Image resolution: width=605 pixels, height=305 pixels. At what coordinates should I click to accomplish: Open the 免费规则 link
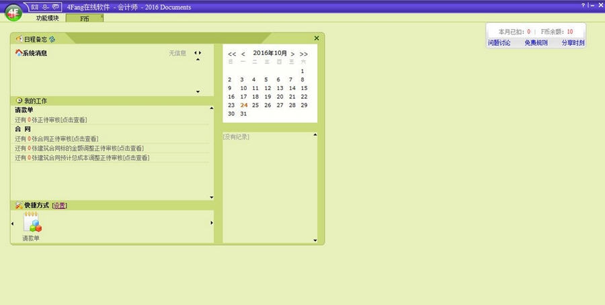coord(536,42)
